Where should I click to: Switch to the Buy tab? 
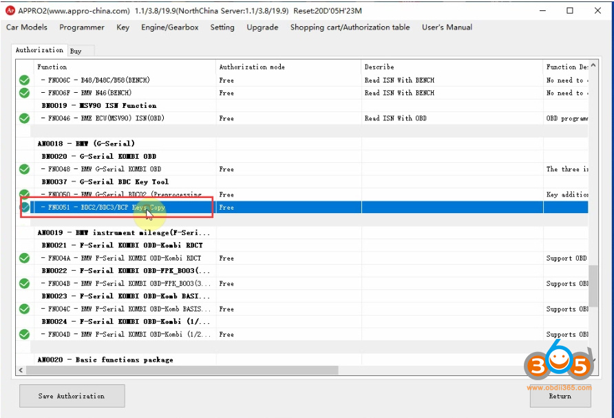point(76,51)
